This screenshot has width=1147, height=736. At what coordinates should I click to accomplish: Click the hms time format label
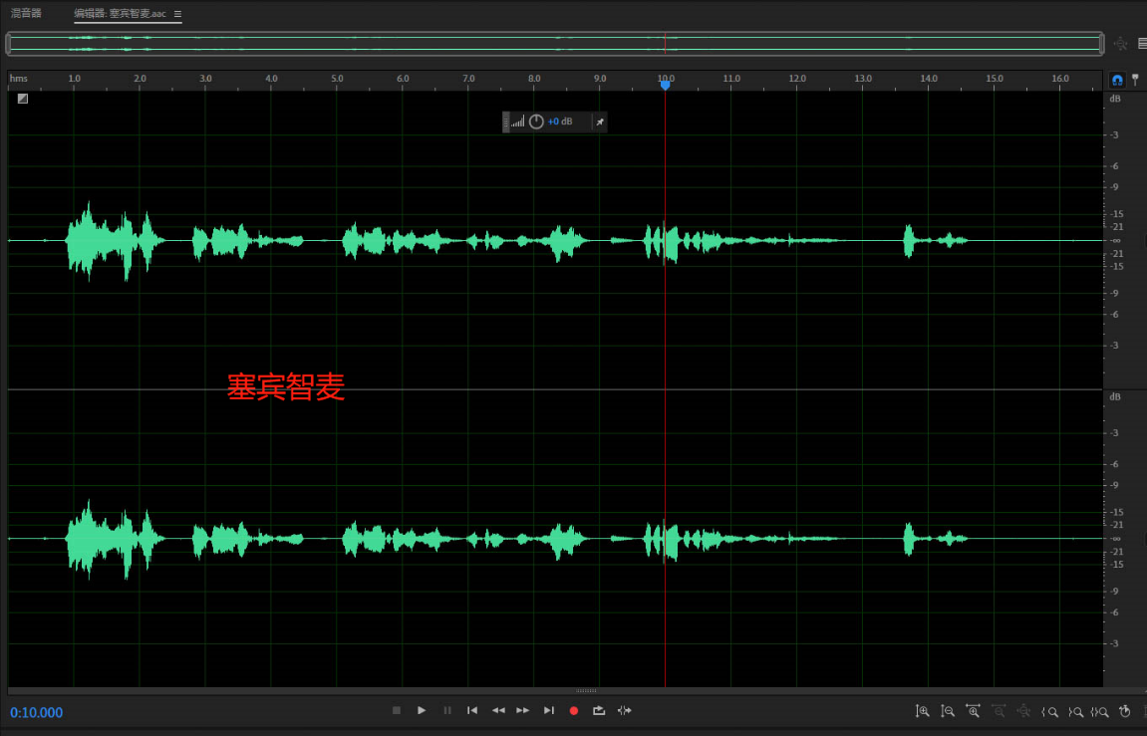(19, 79)
